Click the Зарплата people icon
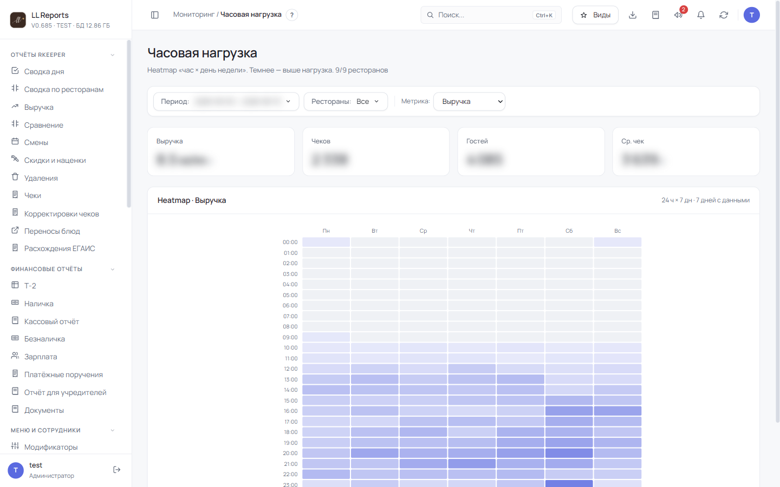Viewport: 780px width, 487px height. [15, 356]
